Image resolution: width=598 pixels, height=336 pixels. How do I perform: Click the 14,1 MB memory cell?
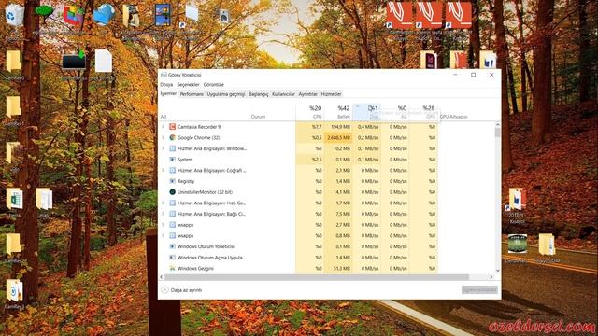338,192
